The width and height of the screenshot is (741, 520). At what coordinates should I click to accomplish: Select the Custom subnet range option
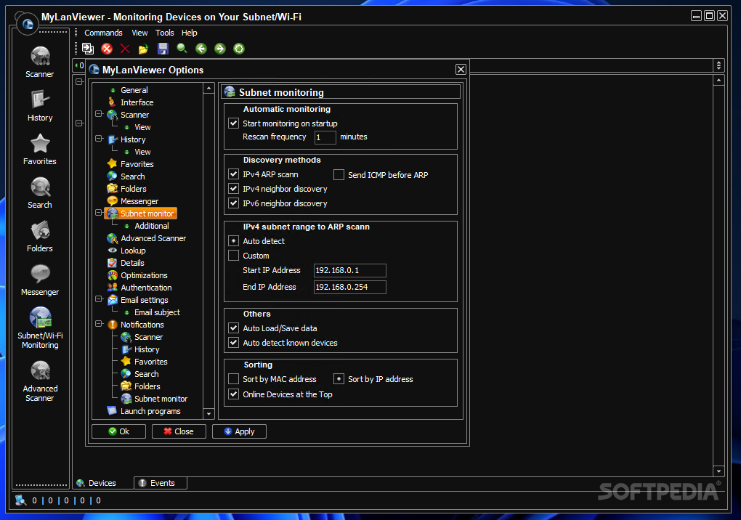tap(233, 256)
